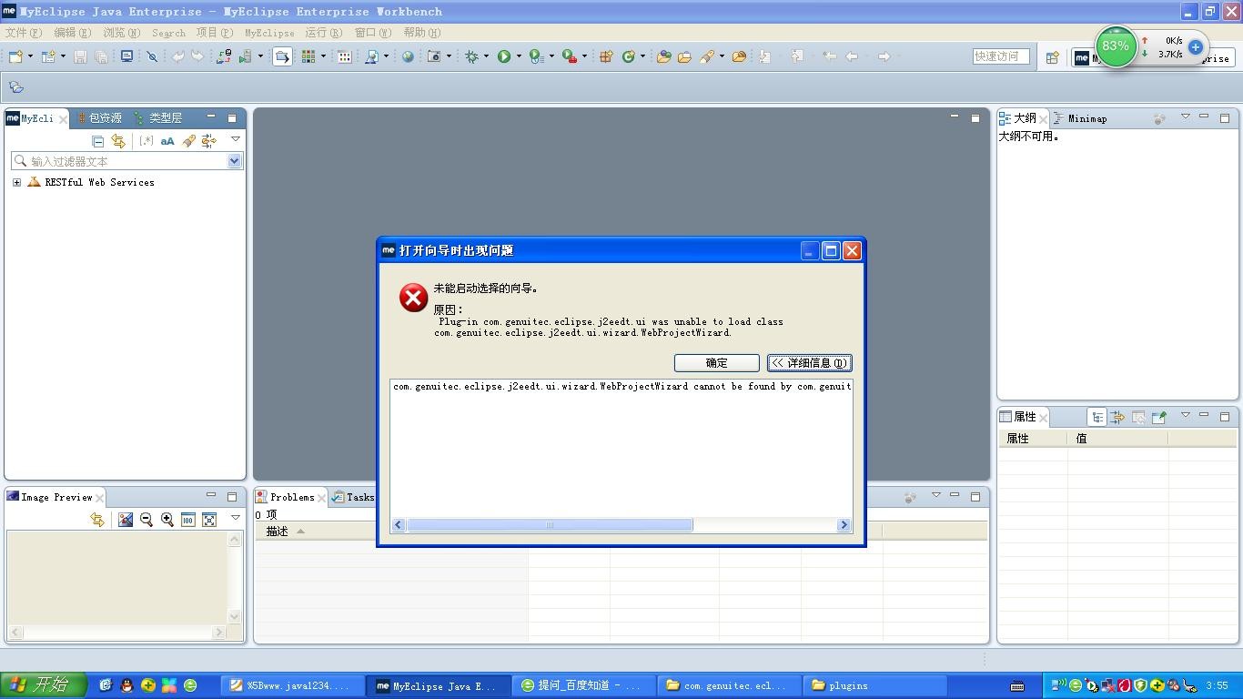Viewport: 1243px width, 699px height.
Task: Click the camera capture icon in toolbar
Action: 434,56
